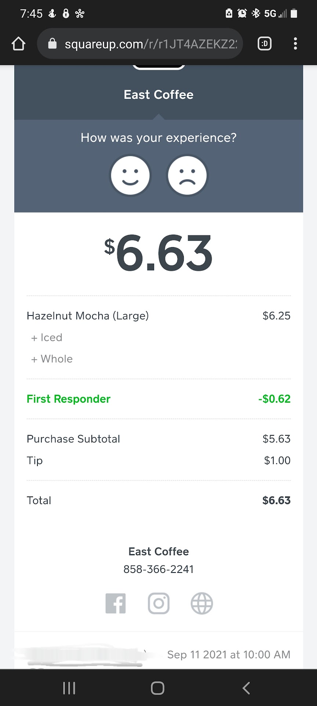Tap the padlock site security icon
Image resolution: width=317 pixels, height=706 pixels.
pos(52,44)
